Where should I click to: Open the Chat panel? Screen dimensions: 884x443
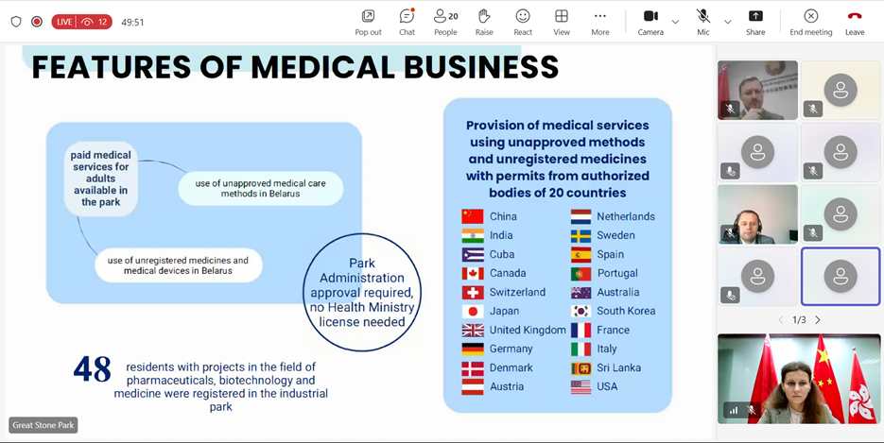(407, 23)
